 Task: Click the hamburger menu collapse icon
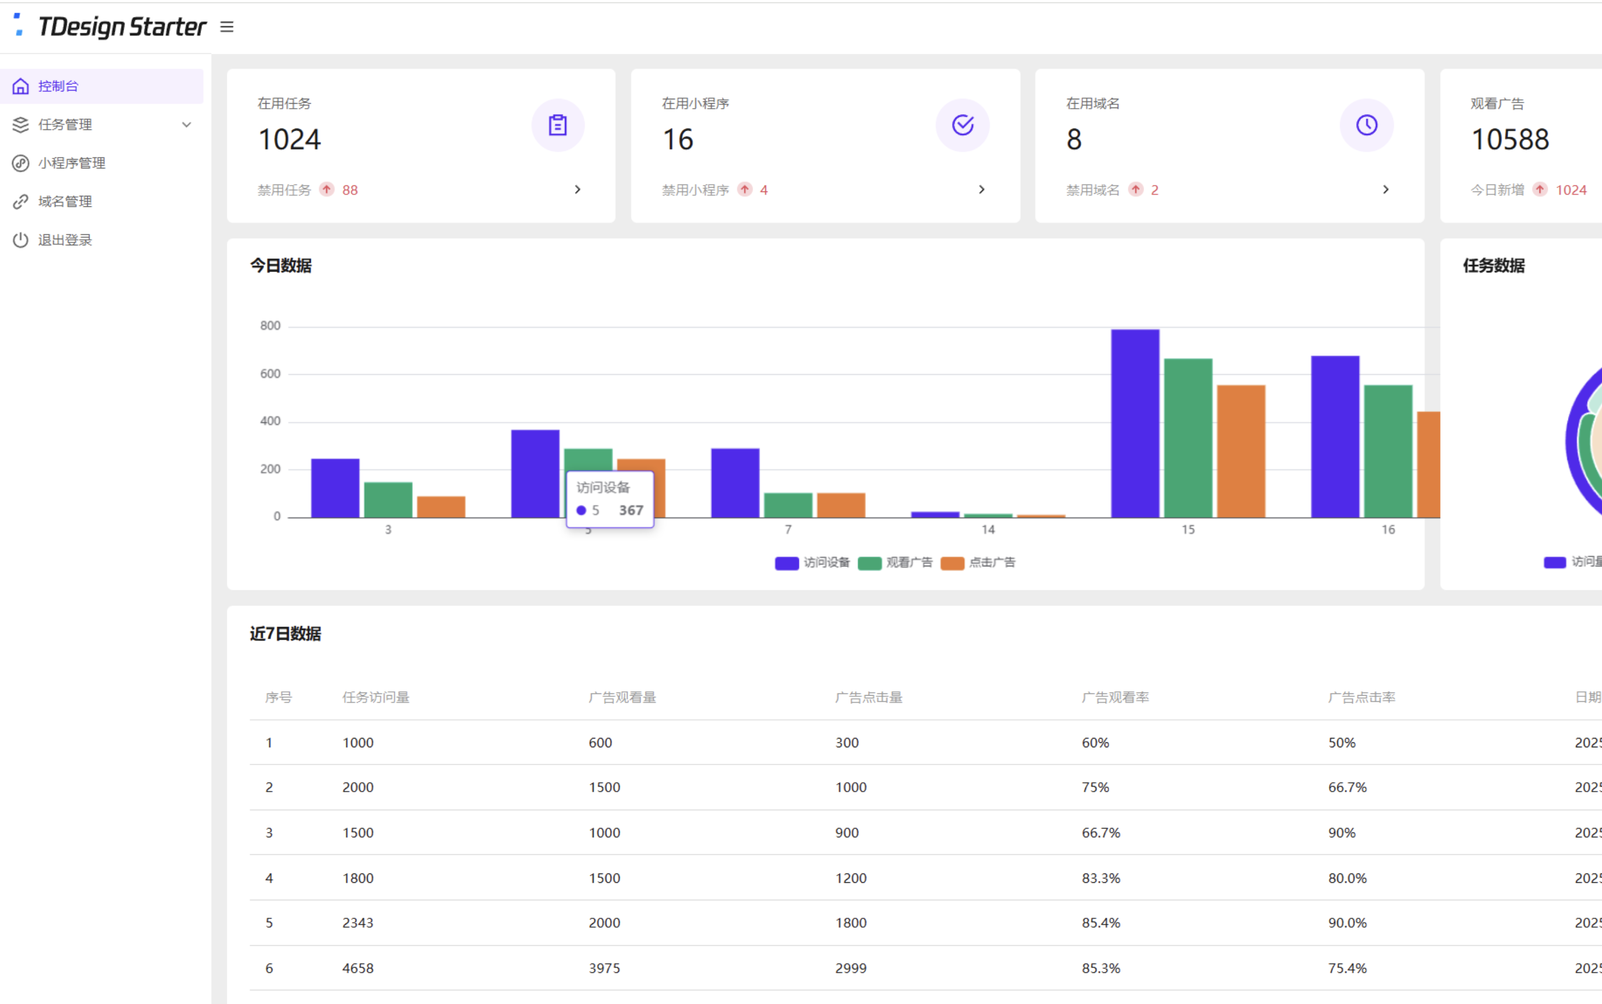(x=227, y=27)
